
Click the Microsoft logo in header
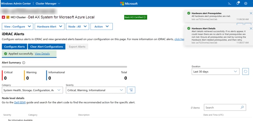point(129,4)
